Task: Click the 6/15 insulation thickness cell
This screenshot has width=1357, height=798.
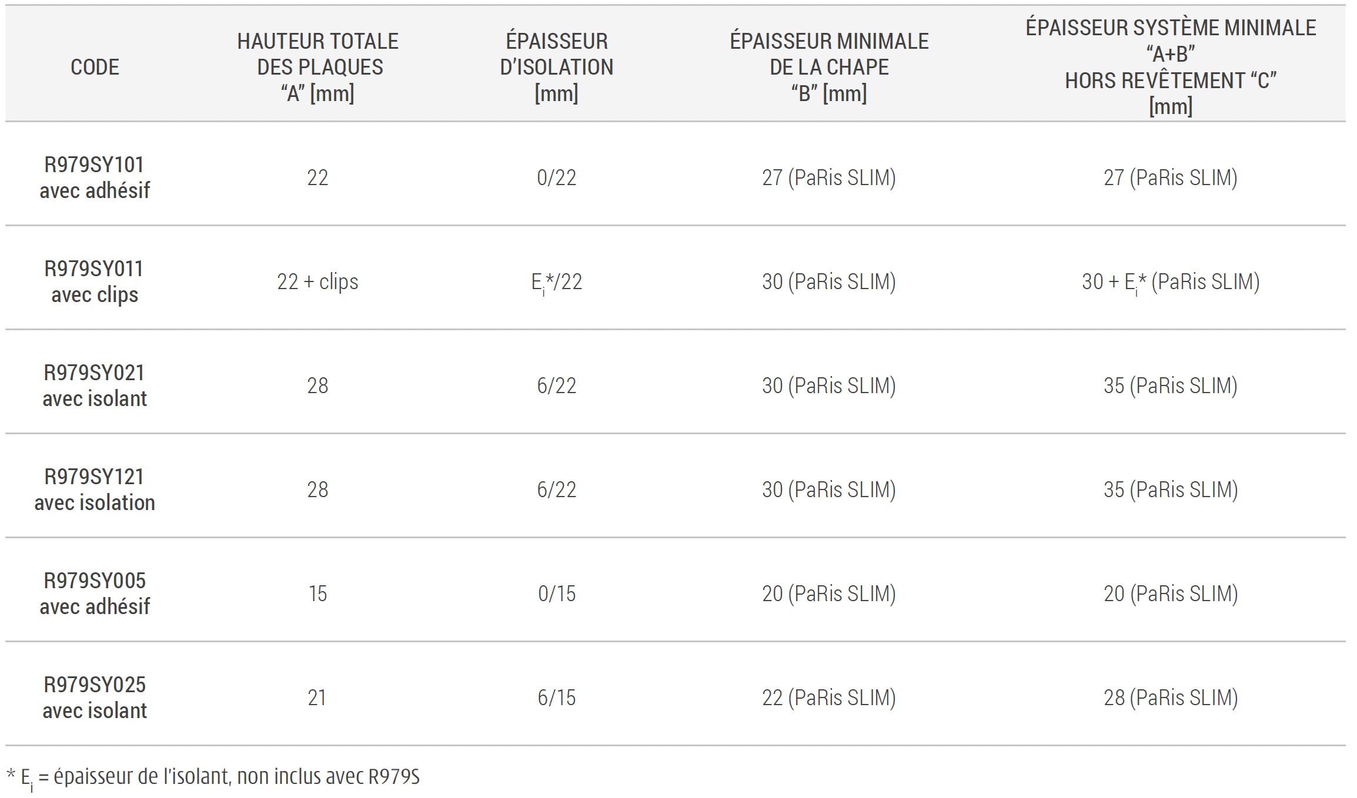Action: point(556,698)
